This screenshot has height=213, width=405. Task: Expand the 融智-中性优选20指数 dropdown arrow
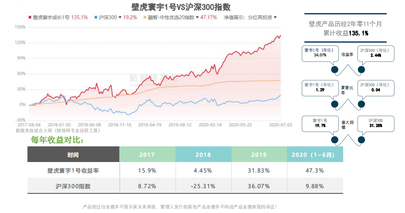[198, 17]
